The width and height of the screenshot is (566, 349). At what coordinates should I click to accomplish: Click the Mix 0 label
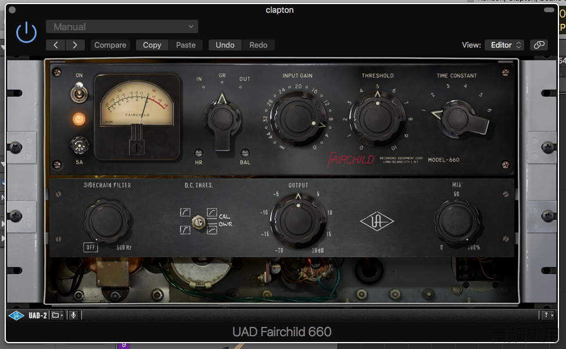click(x=442, y=248)
